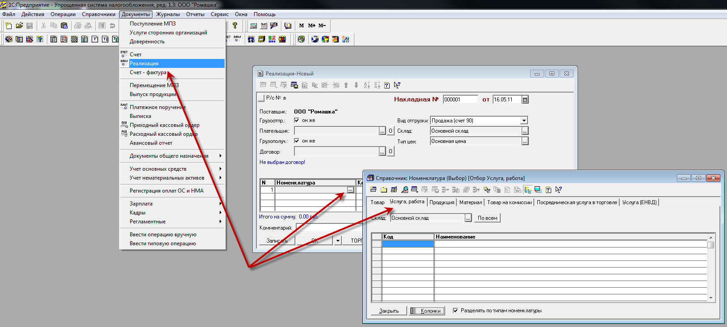Click the yellow question mark help icon

(x=235, y=25)
